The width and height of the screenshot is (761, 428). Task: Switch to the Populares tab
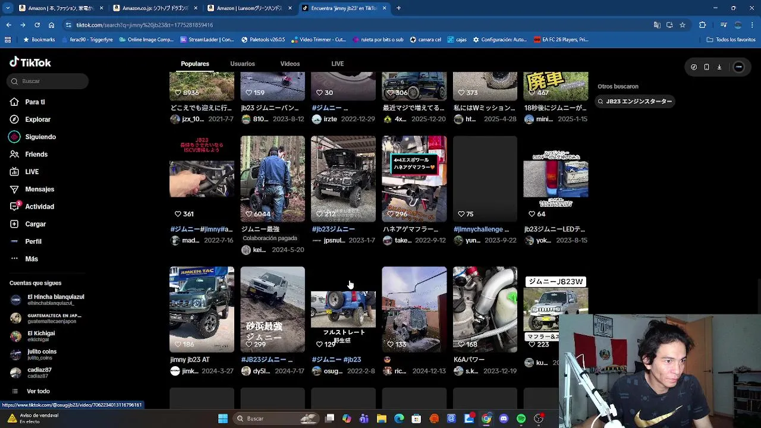tap(195, 64)
